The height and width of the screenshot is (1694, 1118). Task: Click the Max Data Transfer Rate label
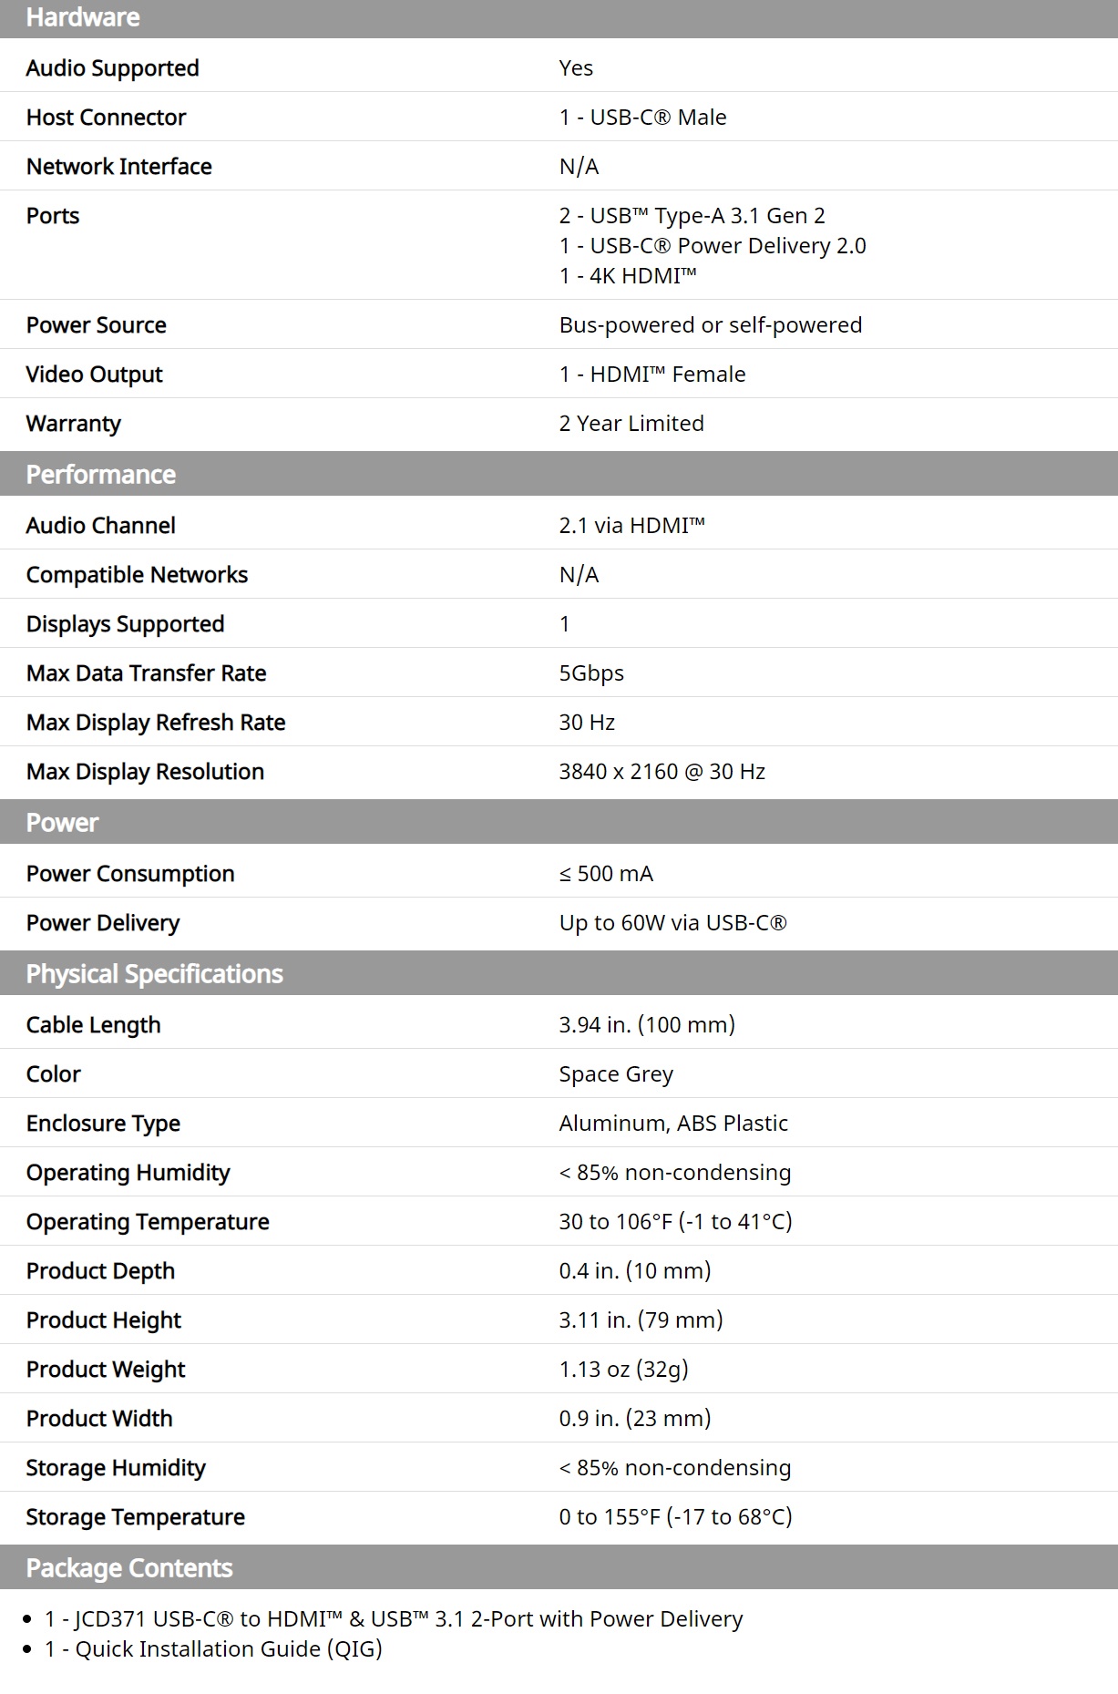pyautogui.click(x=146, y=672)
